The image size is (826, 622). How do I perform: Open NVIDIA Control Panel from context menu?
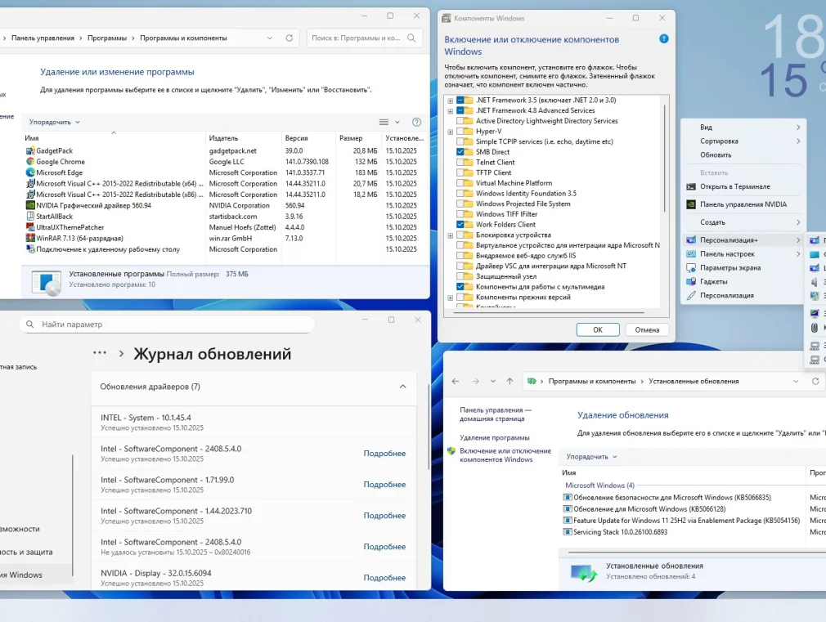point(743,204)
